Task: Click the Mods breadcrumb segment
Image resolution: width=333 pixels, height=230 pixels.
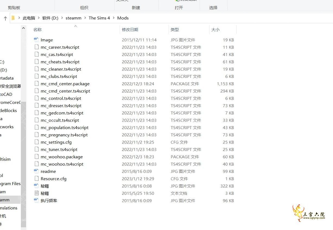Action: tap(123, 18)
